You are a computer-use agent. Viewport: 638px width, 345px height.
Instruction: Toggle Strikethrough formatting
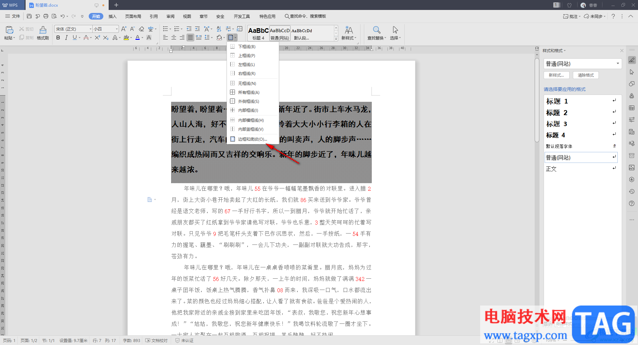pos(86,37)
